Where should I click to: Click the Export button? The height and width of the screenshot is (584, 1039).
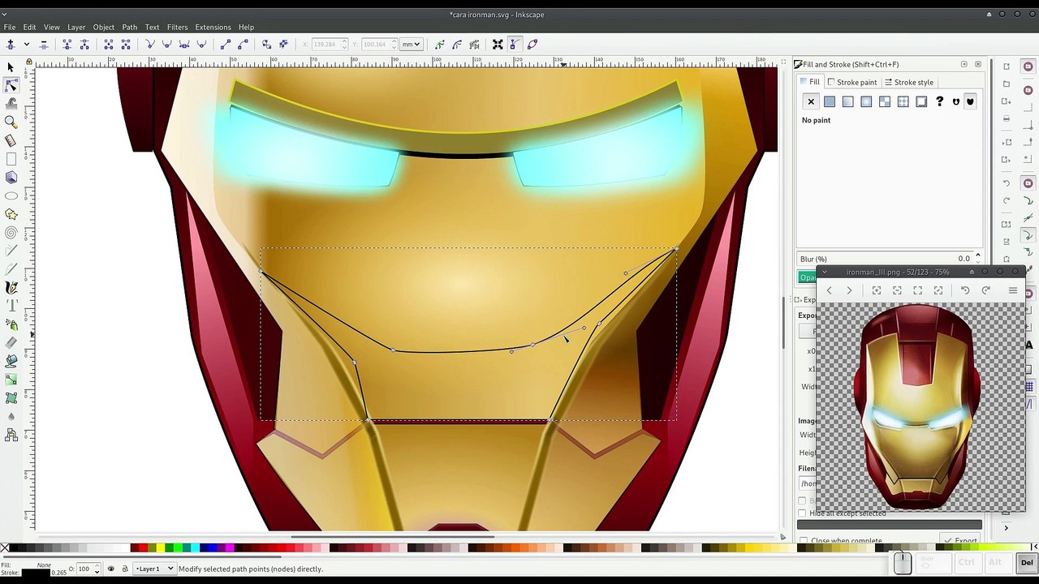coord(960,541)
